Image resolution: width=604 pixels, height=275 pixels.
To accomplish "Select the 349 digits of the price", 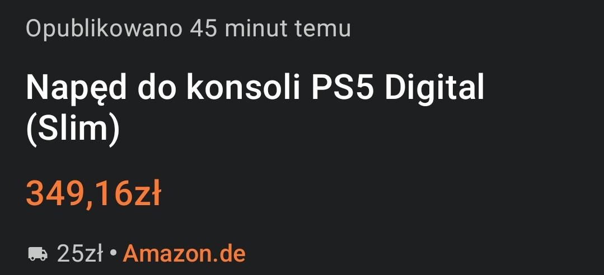I will [x=55, y=193].
